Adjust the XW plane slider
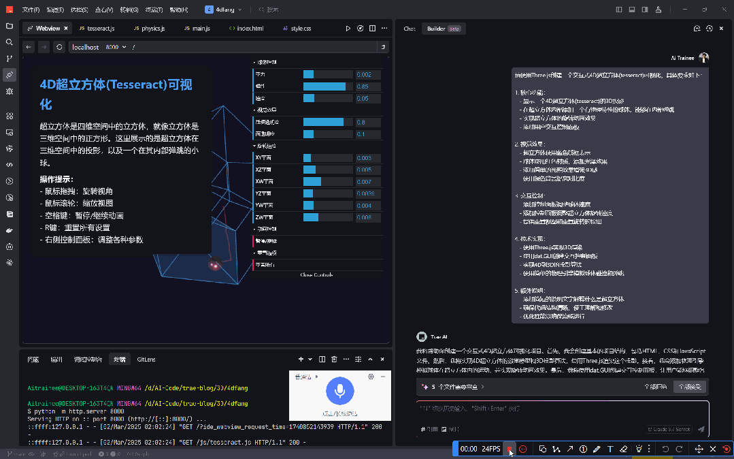This screenshot has height=459, width=734. point(328,182)
